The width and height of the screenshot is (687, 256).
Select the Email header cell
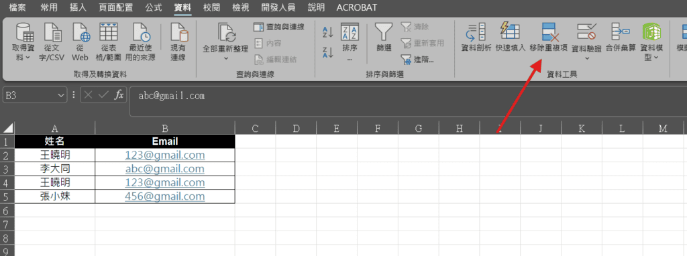pyautogui.click(x=165, y=141)
